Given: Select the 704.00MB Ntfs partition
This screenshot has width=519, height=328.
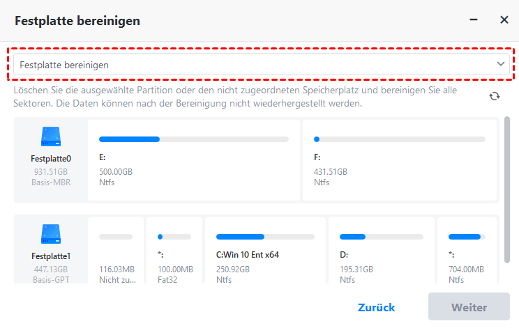Looking at the screenshot, I should click(466, 257).
